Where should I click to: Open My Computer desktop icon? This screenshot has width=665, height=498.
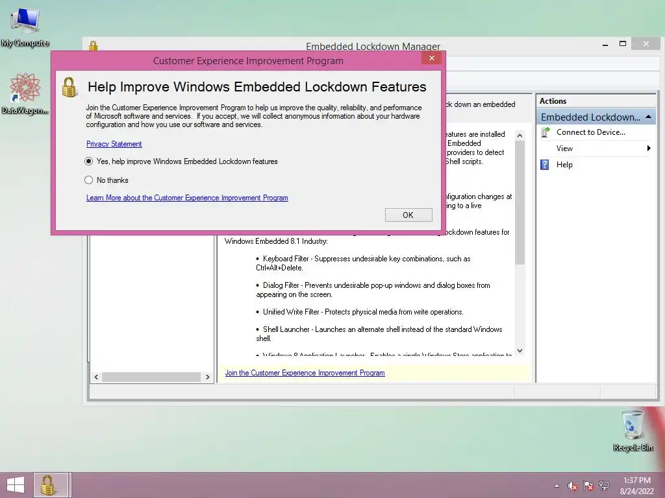[25, 27]
